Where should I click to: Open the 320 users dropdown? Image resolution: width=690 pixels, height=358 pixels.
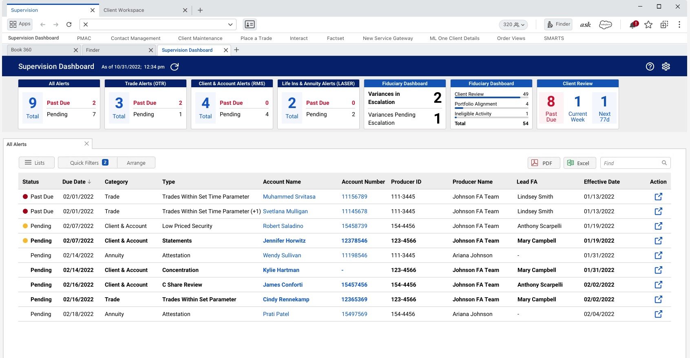click(x=513, y=24)
